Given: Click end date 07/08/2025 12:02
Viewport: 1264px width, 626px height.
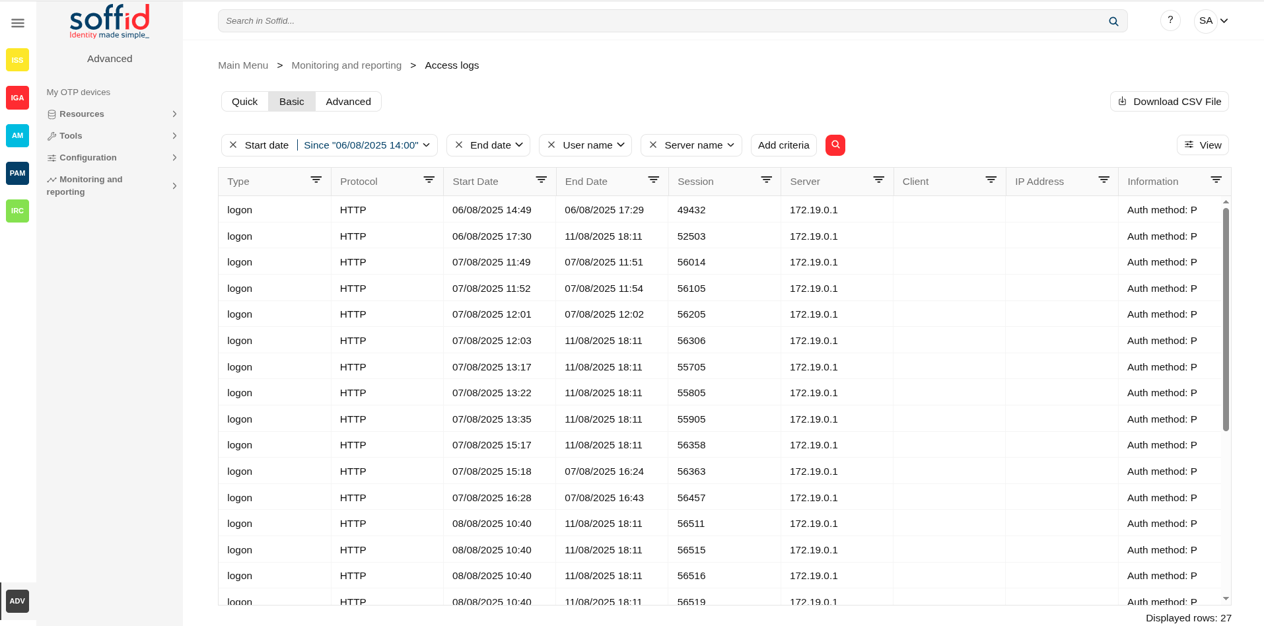Looking at the screenshot, I should [604, 314].
